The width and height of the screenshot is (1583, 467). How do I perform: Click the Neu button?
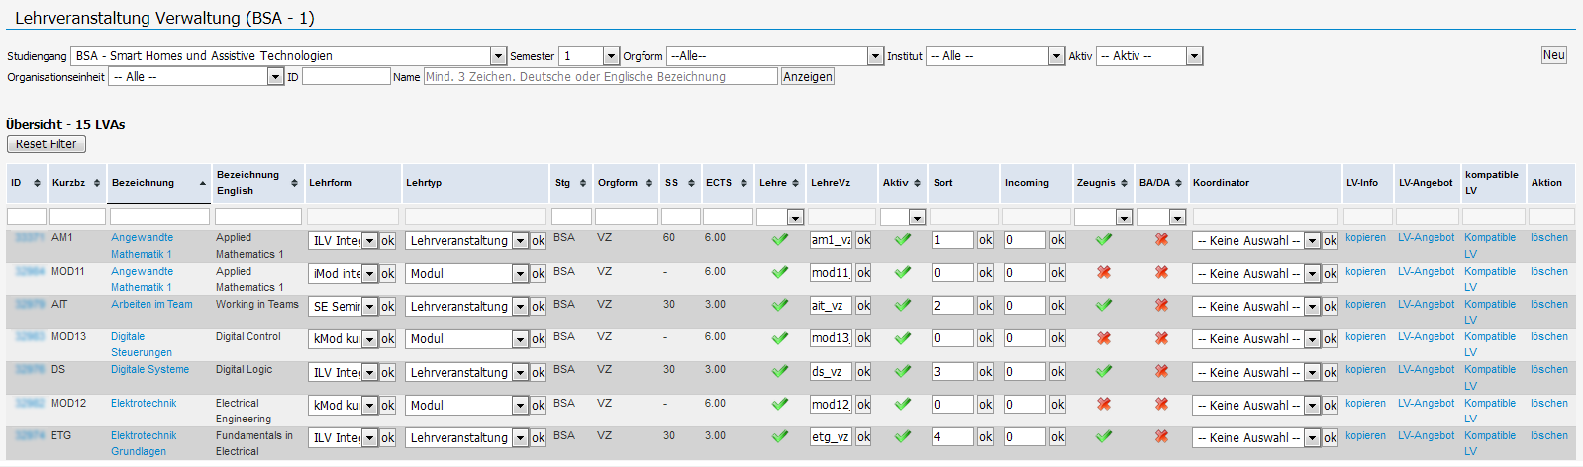(1553, 55)
